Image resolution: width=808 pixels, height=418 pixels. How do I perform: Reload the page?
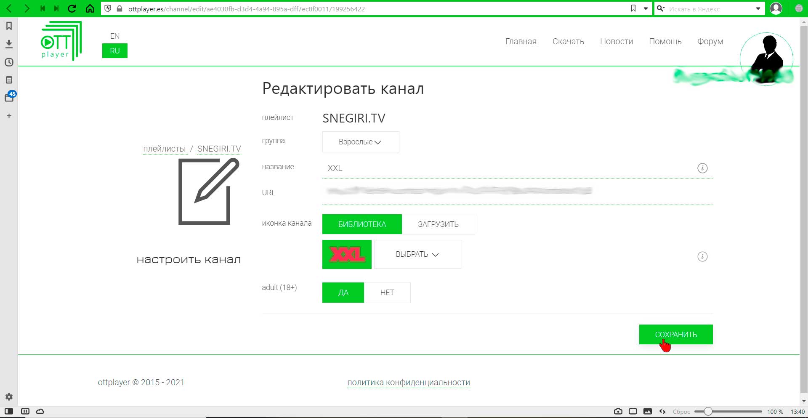[72, 8]
